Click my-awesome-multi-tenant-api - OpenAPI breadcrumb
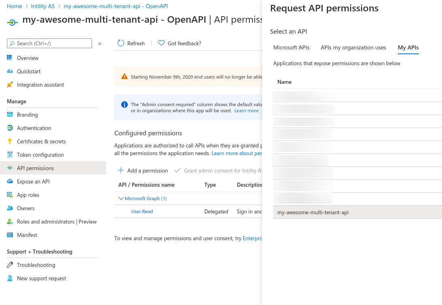The height and width of the screenshot is (305, 442). [116, 6]
